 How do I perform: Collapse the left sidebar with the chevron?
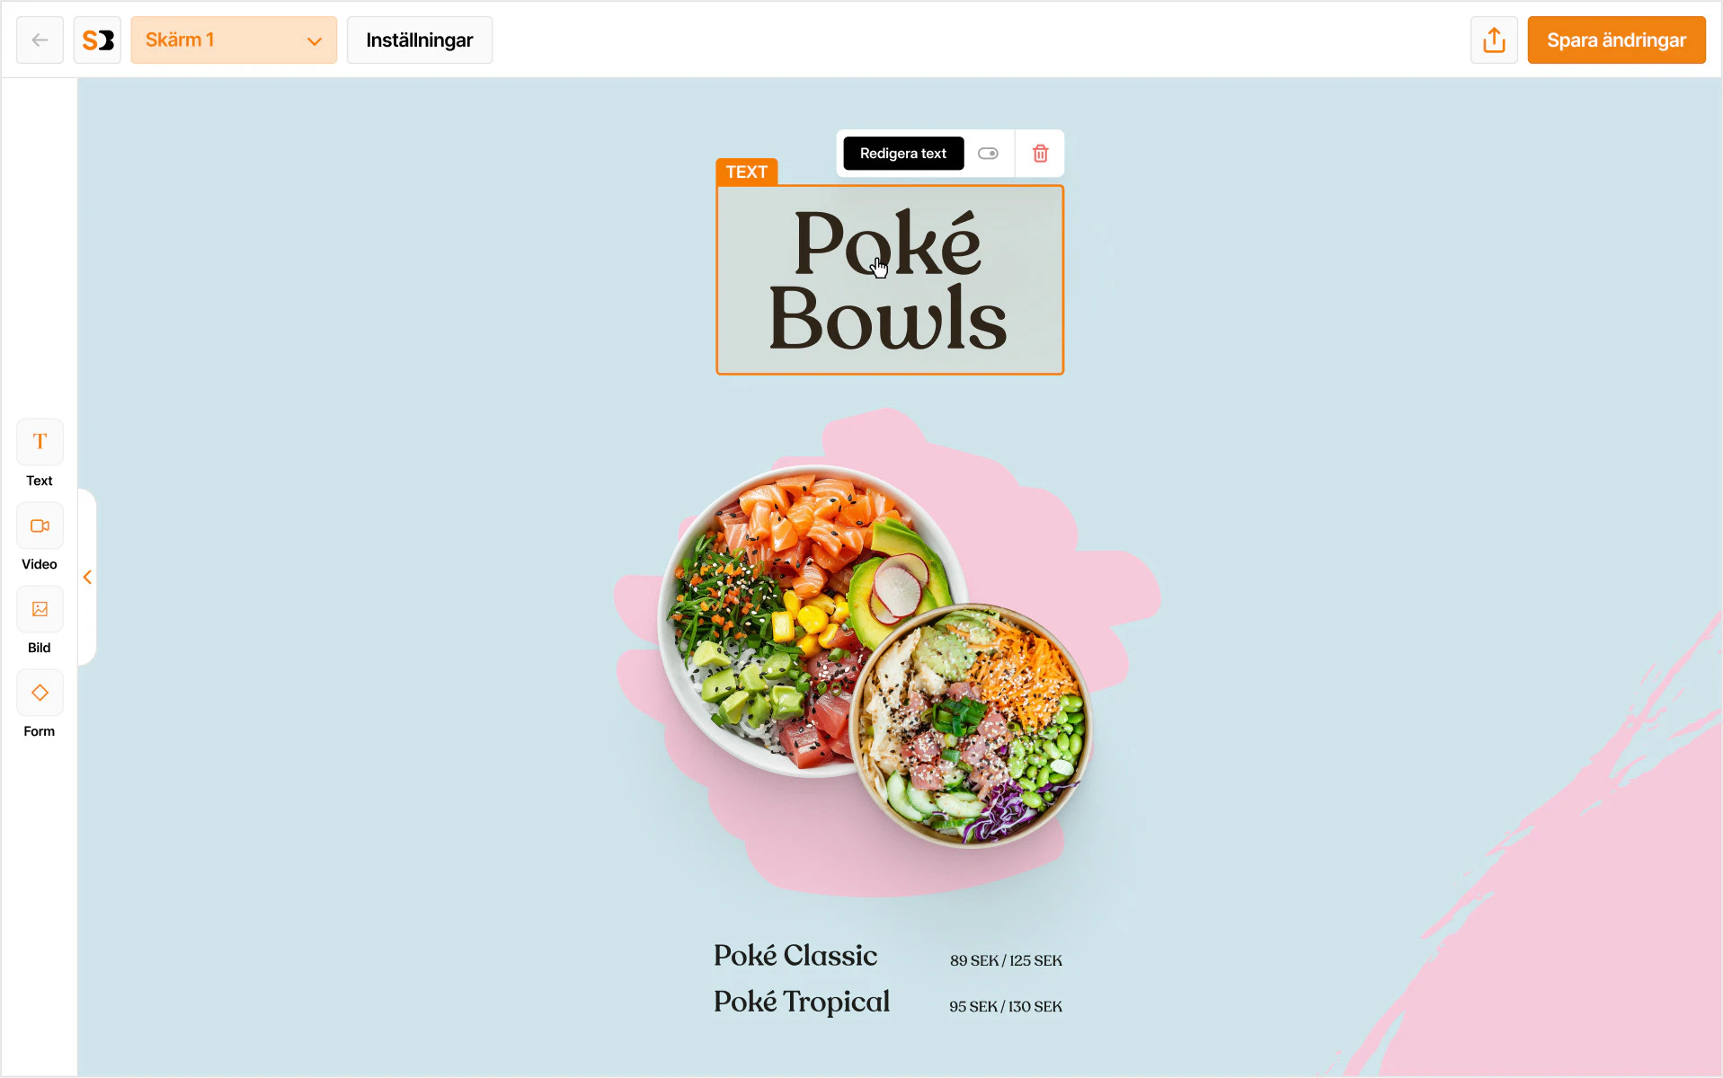coord(87,577)
